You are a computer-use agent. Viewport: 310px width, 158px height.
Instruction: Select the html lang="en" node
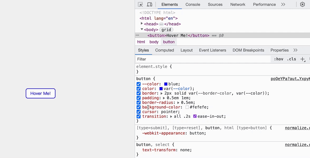coord(159,18)
